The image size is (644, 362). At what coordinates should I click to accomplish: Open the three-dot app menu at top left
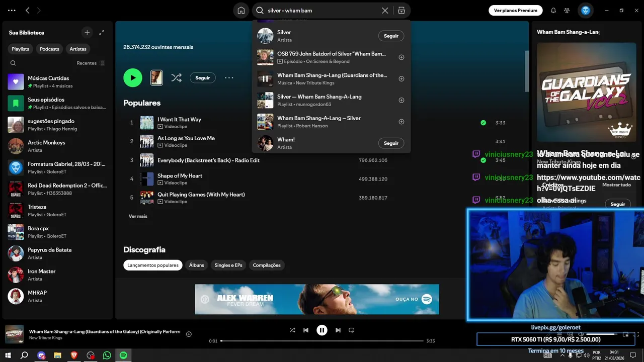point(12,10)
